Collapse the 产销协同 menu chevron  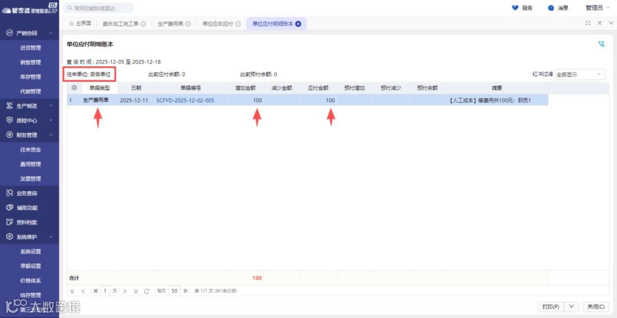51,34
